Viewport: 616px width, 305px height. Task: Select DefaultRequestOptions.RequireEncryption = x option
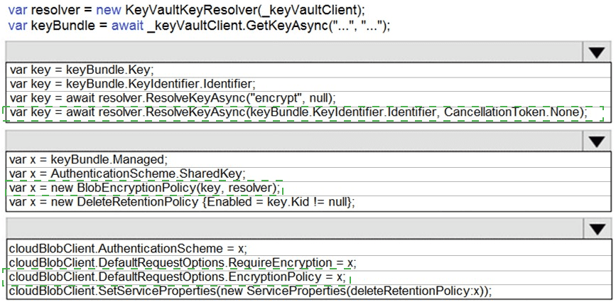pyautogui.click(x=182, y=262)
